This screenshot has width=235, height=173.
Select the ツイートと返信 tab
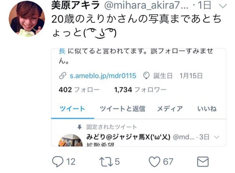click(122, 109)
